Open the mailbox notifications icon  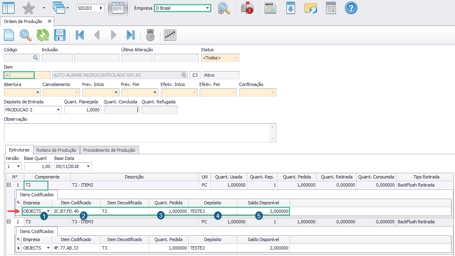(247, 8)
